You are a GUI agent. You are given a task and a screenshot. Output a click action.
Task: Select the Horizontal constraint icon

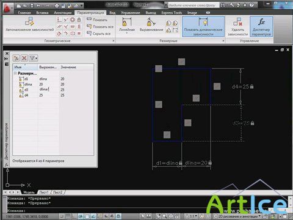[x=73, y=26]
